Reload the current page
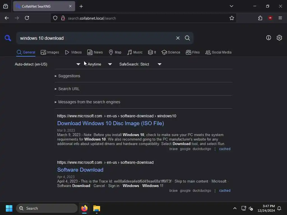 pos(27,18)
